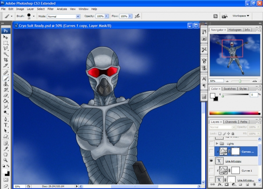The height and width of the screenshot is (189, 263).
Task: Show the Curves 1 layer
Action: click(x=211, y=171)
